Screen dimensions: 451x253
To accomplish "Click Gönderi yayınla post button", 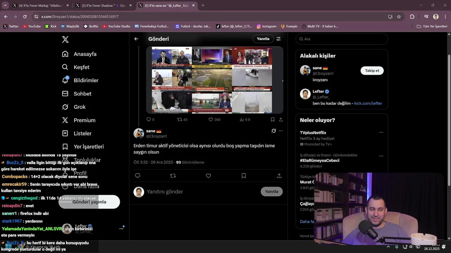I will 89,202.
